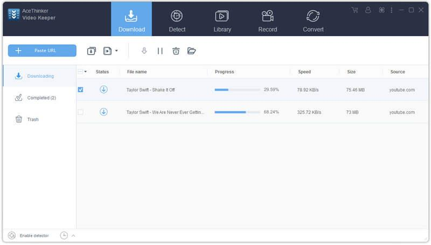Viewport: 431px width, 245px height.
Task: Click the four-square apps icon
Action: coord(381,10)
